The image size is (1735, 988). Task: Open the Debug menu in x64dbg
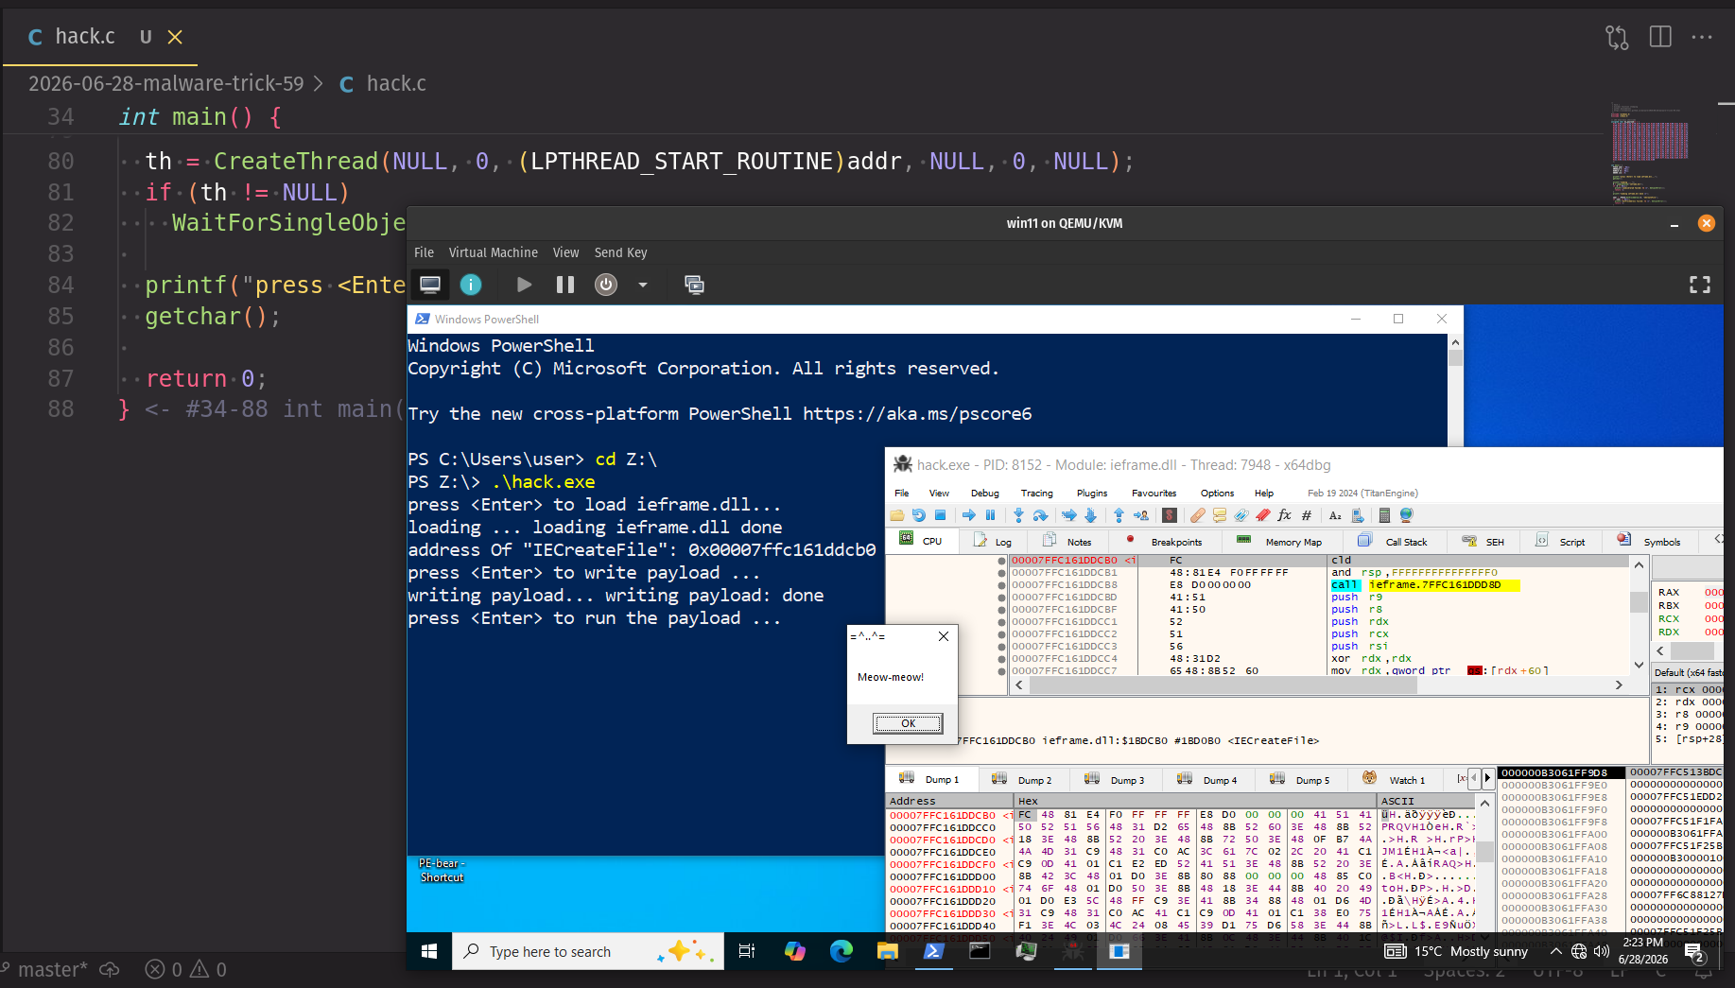click(984, 493)
